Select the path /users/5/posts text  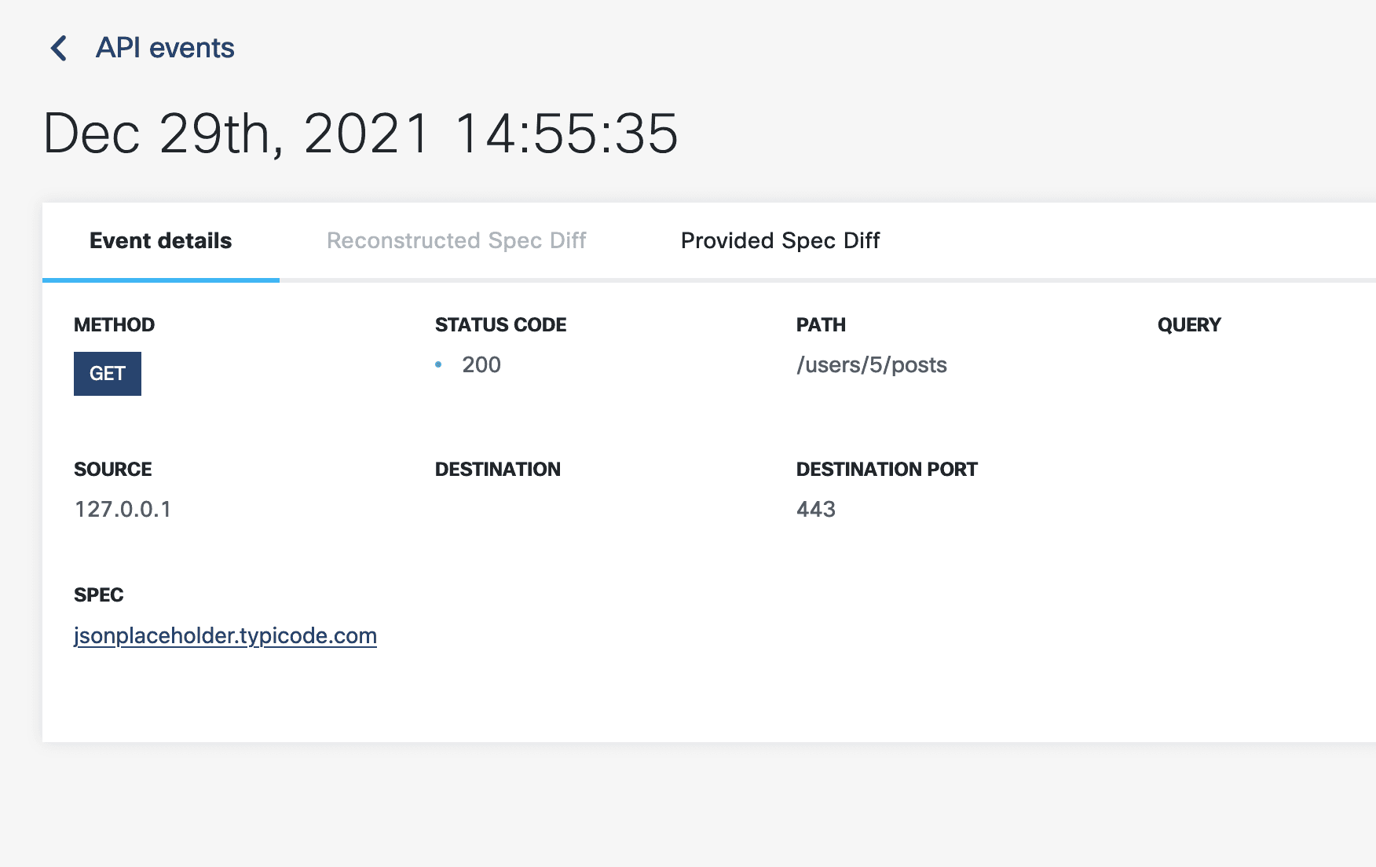[x=872, y=364]
